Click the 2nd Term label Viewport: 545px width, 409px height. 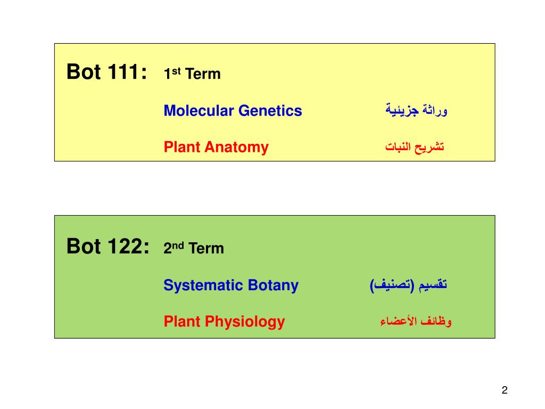(x=194, y=248)
